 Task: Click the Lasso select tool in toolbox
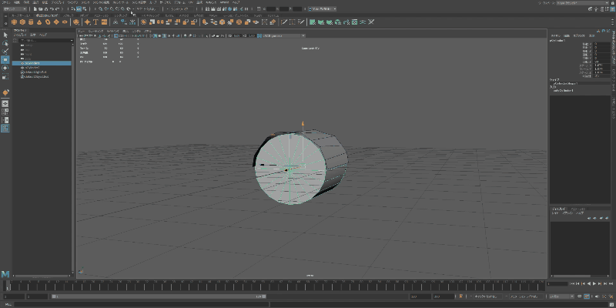click(5, 43)
